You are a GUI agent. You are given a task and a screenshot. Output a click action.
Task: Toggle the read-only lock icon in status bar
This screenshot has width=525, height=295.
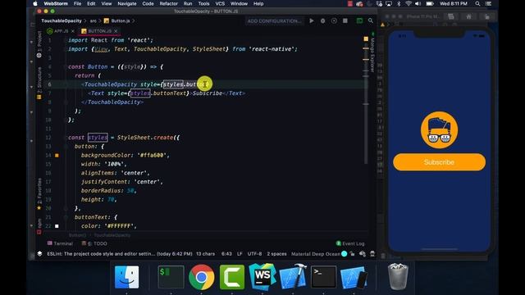(352, 254)
